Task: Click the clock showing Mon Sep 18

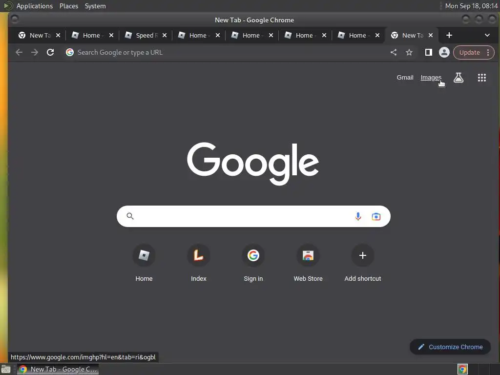Action: [x=471, y=6]
